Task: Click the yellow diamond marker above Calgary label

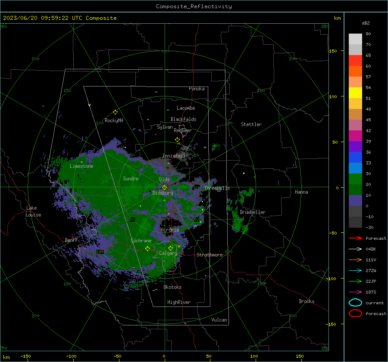Action: pyautogui.click(x=170, y=248)
